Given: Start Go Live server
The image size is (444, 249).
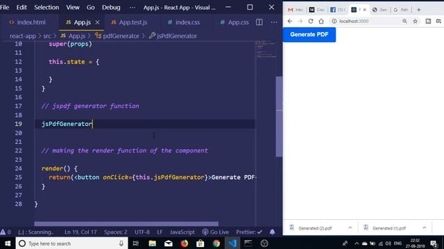Looking at the screenshot, I should coord(216,232).
